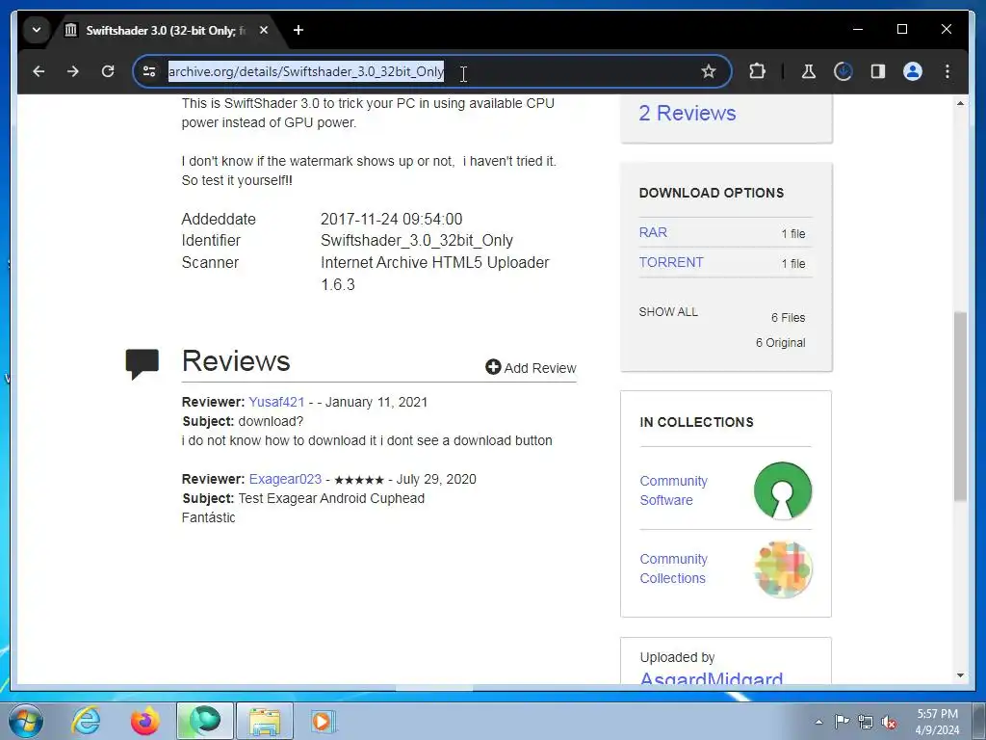Close the Swiftshader 3.0 tab
This screenshot has height=740, width=986.
click(x=264, y=30)
